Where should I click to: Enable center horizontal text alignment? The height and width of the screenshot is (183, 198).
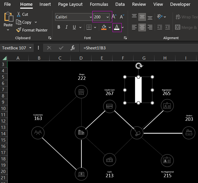(142, 27)
